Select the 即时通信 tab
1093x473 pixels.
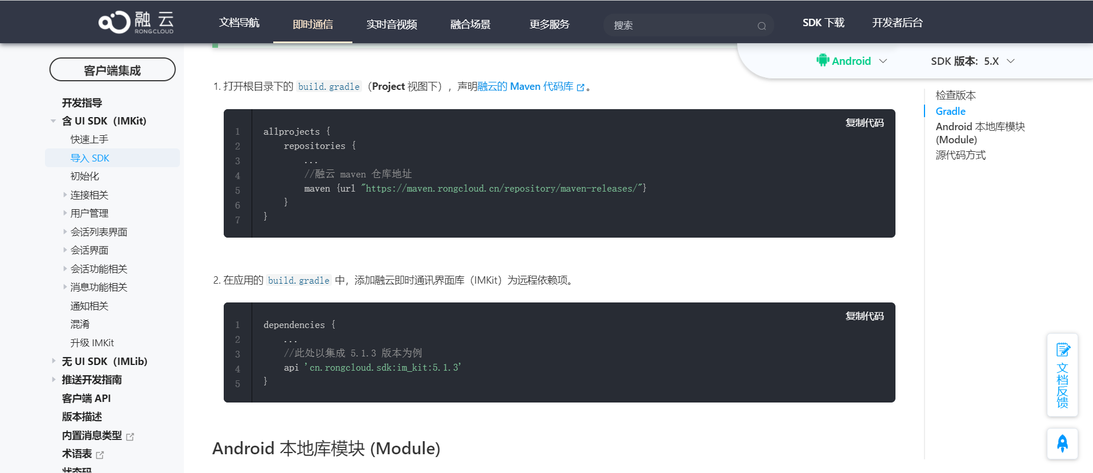[313, 24]
